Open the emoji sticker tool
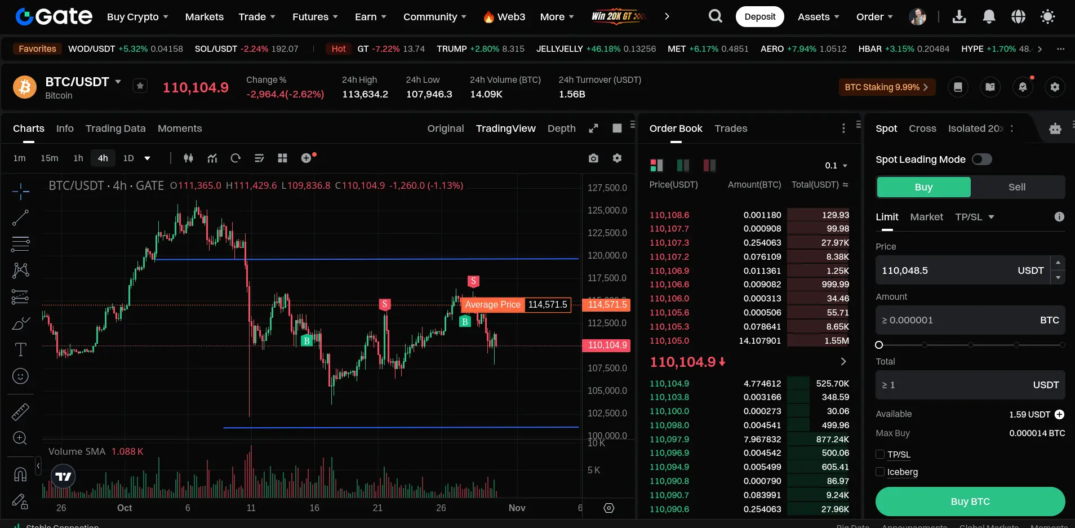 [21, 376]
